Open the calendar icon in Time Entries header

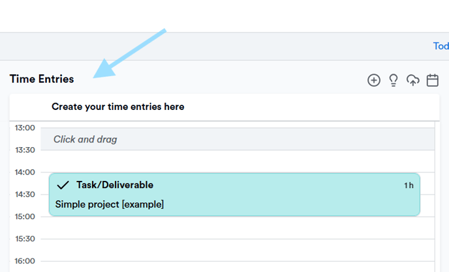point(433,80)
